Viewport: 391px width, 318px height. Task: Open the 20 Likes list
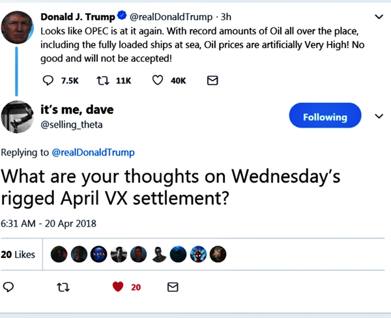point(18,254)
